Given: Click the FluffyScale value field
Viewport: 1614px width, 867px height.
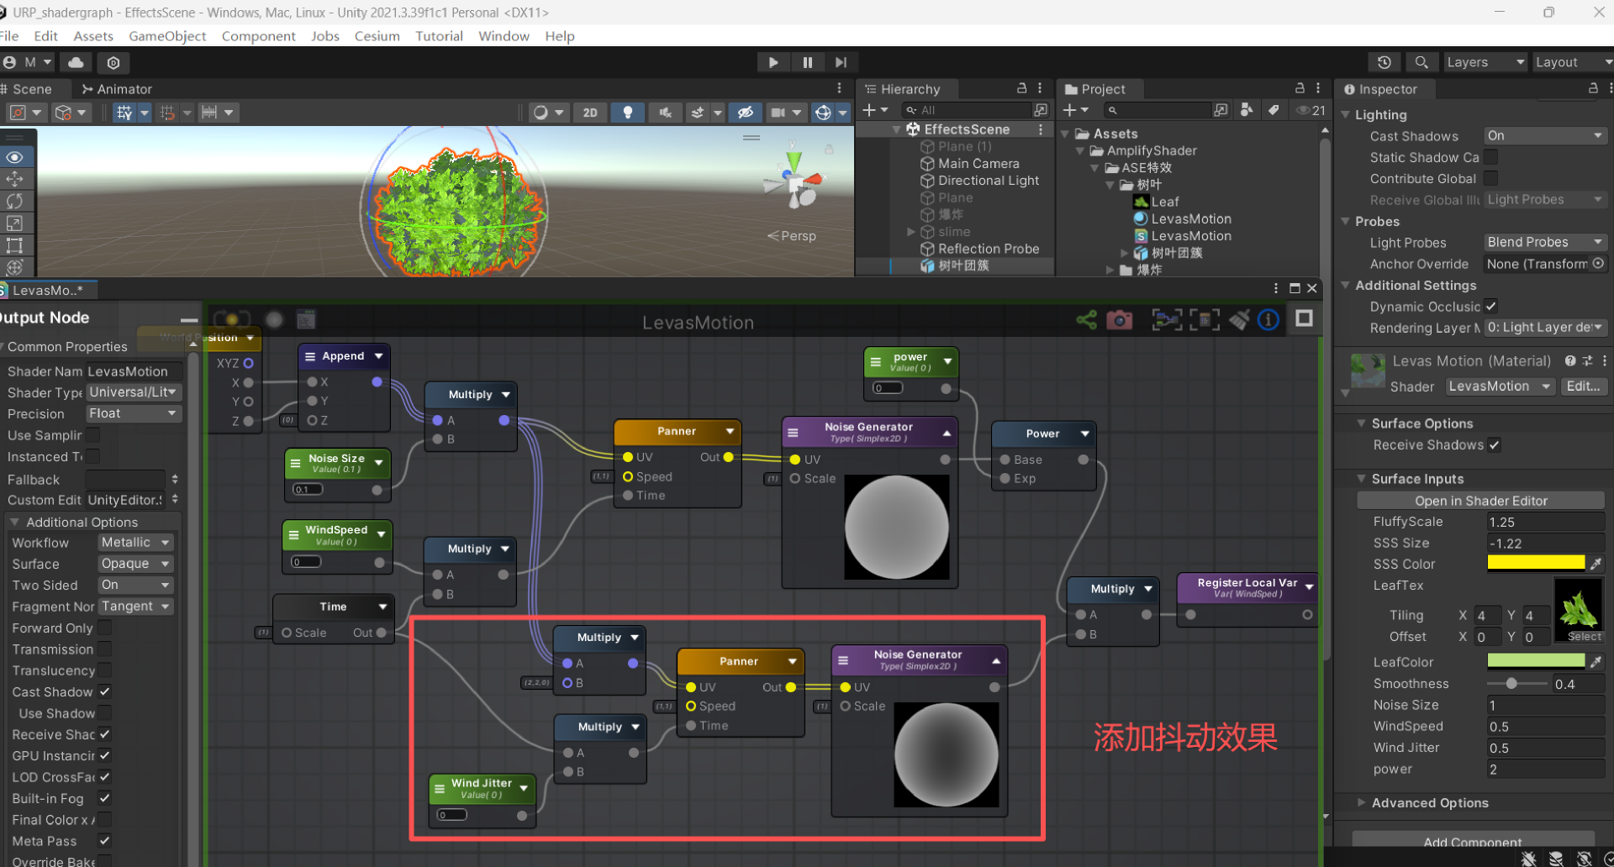Looking at the screenshot, I should pyautogui.click(x=1545, y=522).
